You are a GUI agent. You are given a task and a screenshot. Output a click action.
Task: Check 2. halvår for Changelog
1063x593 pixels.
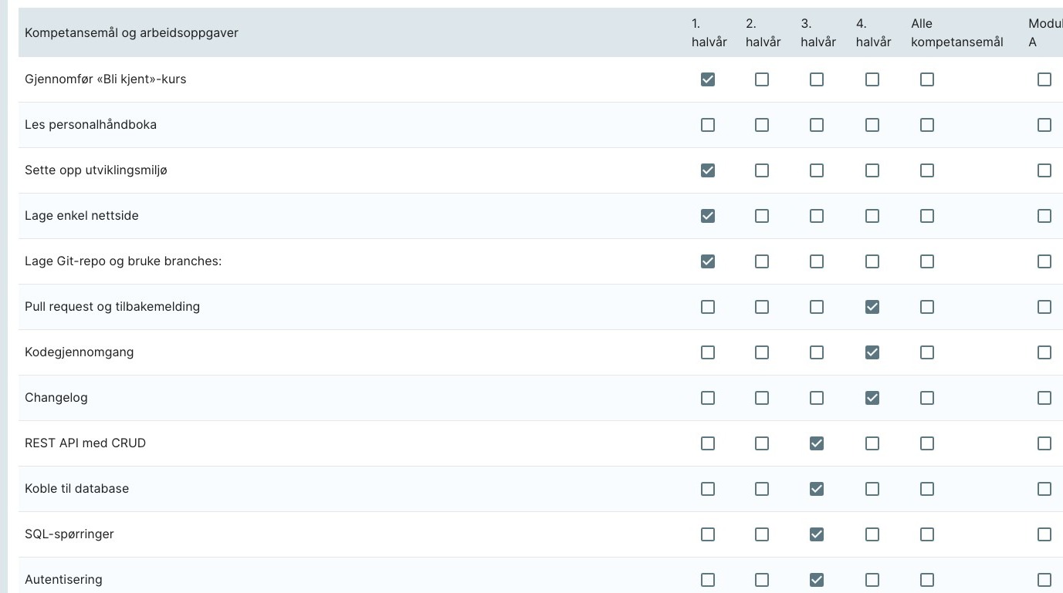(762, 398)
